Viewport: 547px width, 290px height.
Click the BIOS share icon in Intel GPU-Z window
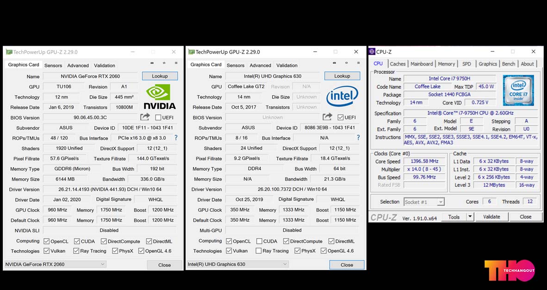tap(327, 117)
